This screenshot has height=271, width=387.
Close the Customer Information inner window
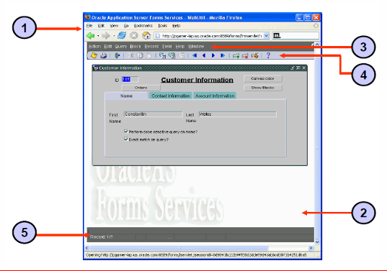(x=304, y=68)
